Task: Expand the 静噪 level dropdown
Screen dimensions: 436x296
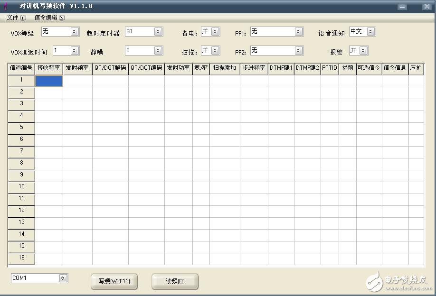Action: click(158, 50)
